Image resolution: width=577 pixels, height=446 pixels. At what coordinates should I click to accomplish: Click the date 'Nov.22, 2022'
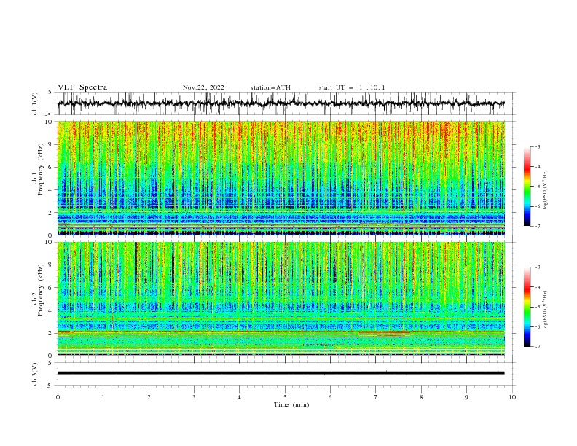(203, 87)
